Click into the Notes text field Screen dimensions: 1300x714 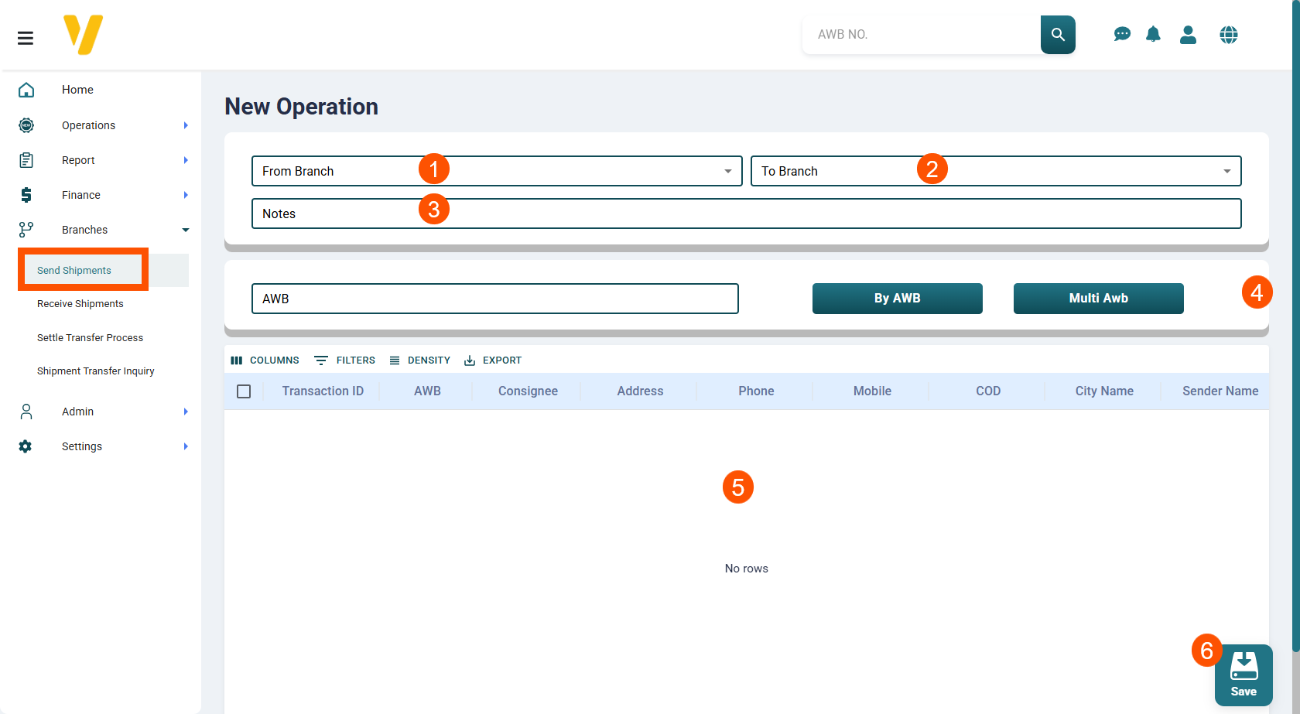click(746, 214)
